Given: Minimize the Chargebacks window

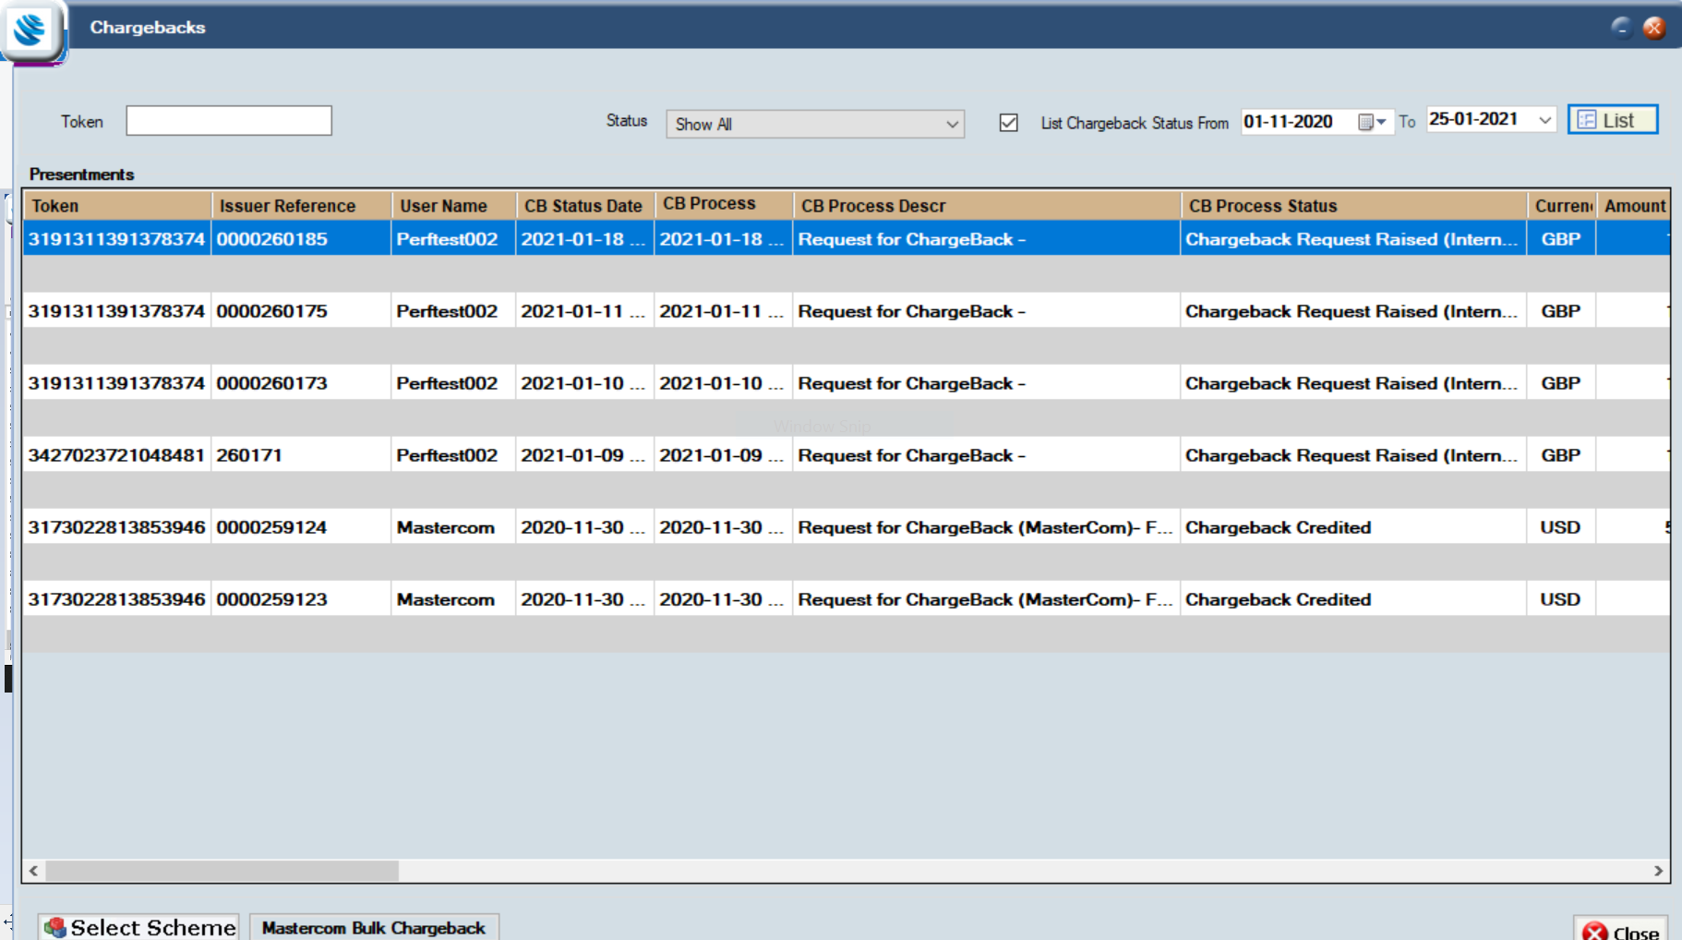Looking at the screenshot, I should 1622,27.
